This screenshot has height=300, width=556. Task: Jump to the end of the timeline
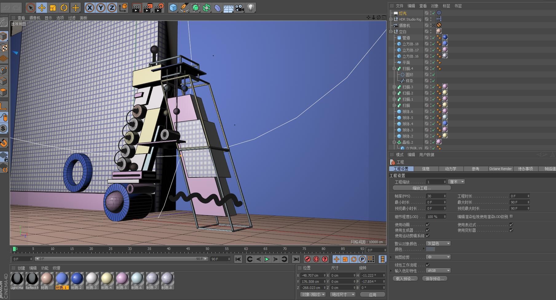pyautogui.click(x=296, y=259)
